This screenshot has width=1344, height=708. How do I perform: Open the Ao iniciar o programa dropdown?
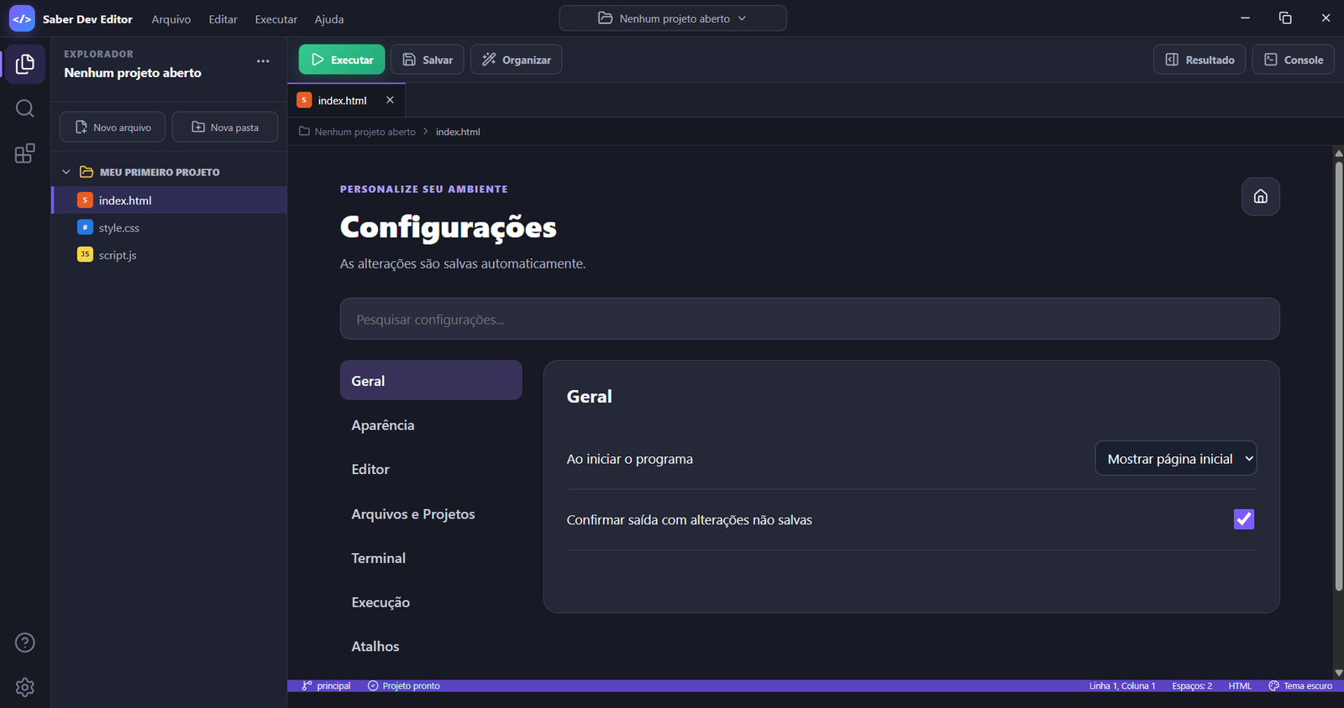pyautogui.click(x=1176, y=458)
